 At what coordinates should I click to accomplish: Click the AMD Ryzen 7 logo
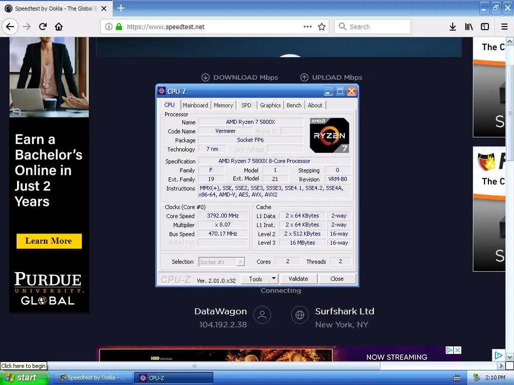coord(329,135)
